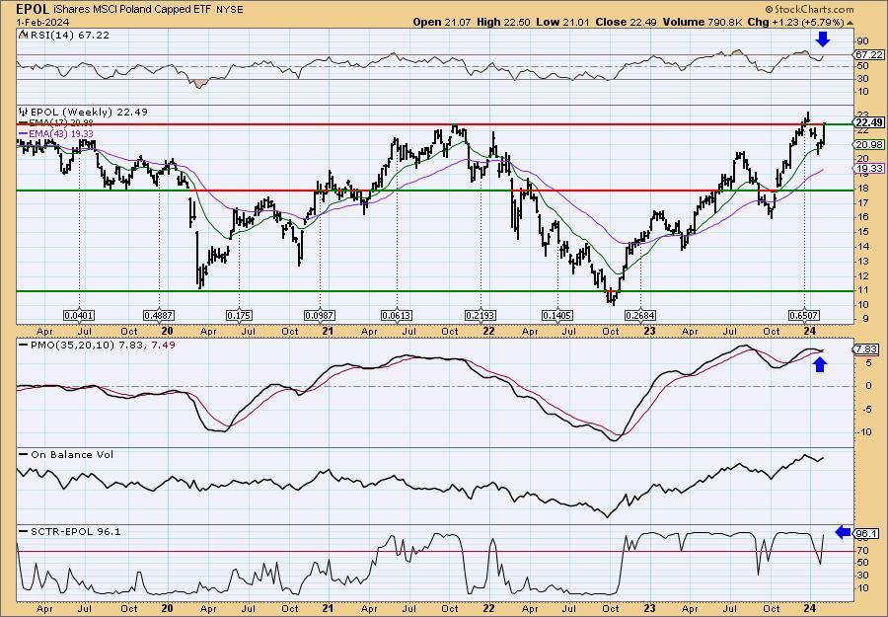Click the NYSE exchange label
This screenshot has width=888, height=617.
pos(229,10)
